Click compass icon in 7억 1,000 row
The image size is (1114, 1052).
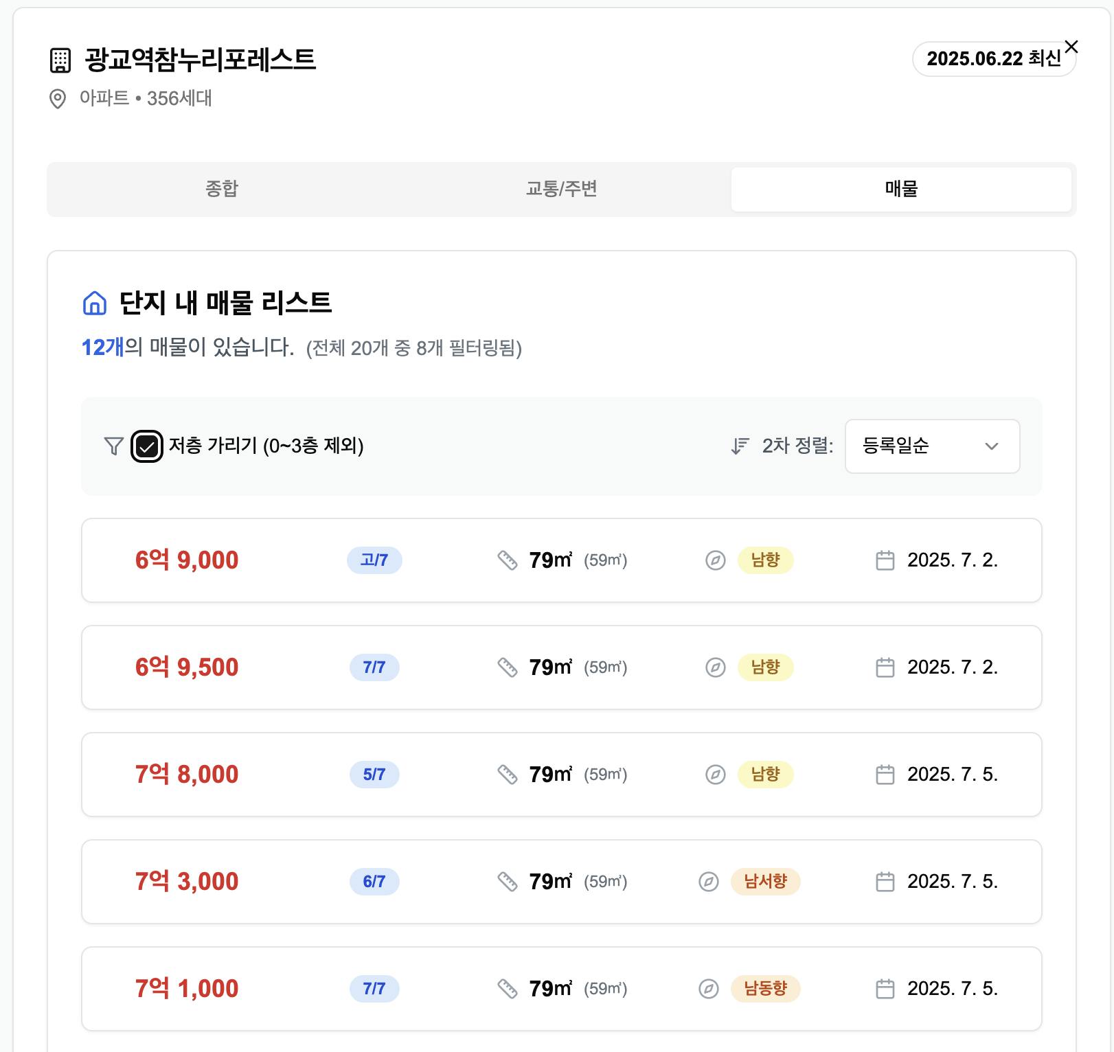point(709,989)
